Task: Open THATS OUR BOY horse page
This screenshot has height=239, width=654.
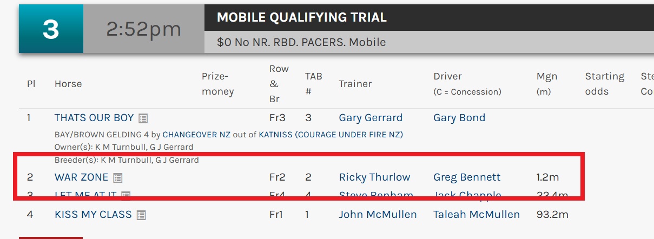Action: [94, 118]
